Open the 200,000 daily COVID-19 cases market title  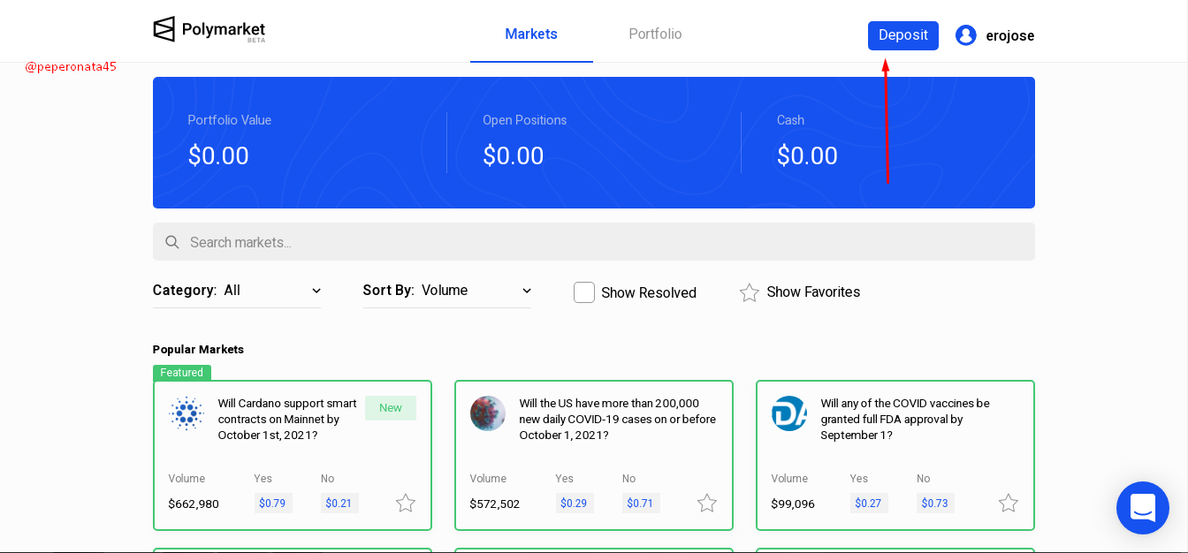pos(618,419)
